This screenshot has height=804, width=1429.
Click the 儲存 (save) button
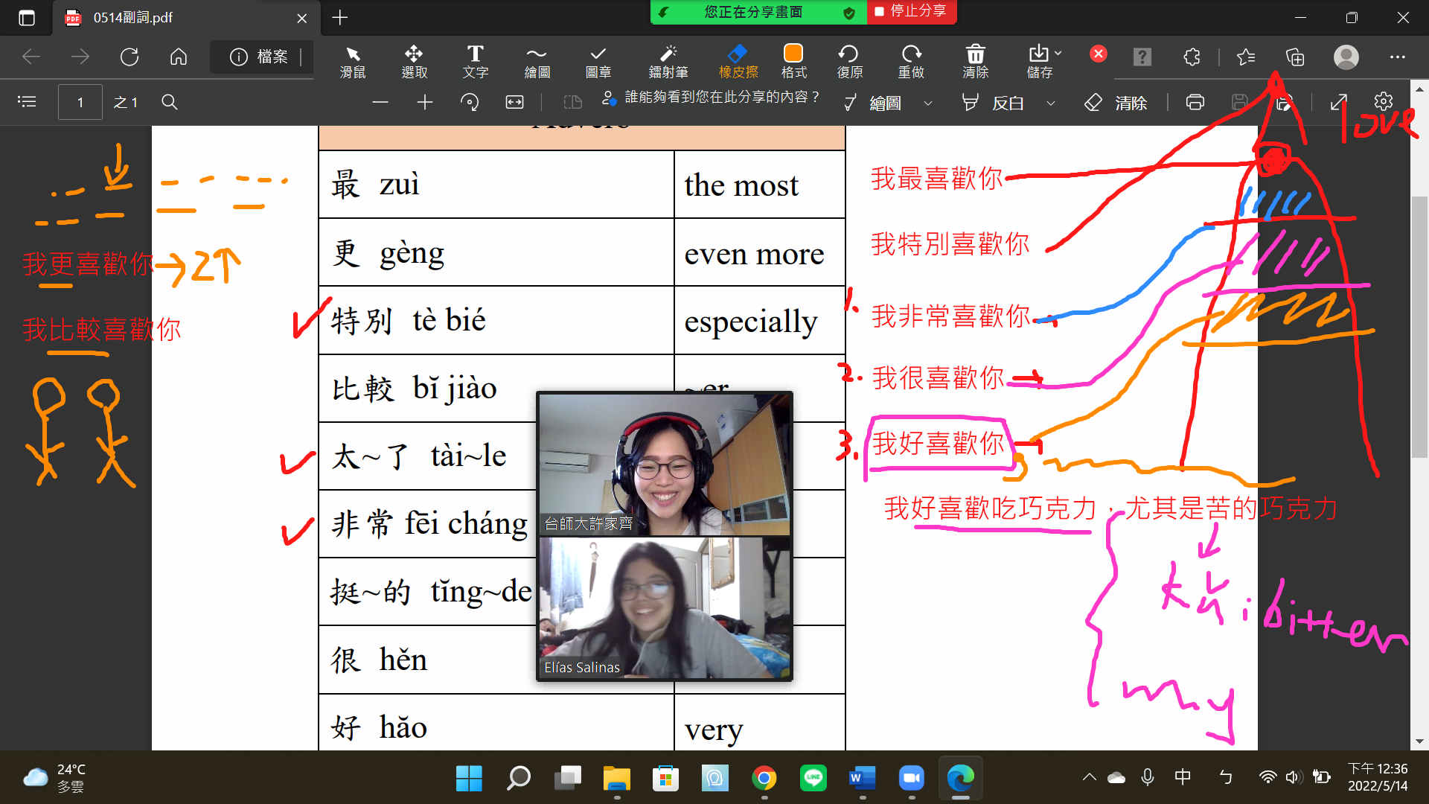1037,56
